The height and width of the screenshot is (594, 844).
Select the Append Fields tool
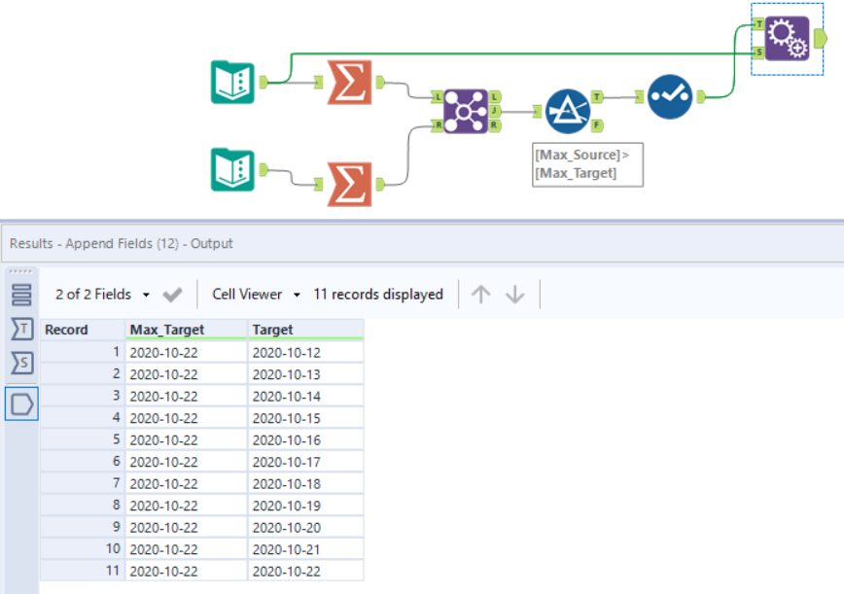(786, 39)
